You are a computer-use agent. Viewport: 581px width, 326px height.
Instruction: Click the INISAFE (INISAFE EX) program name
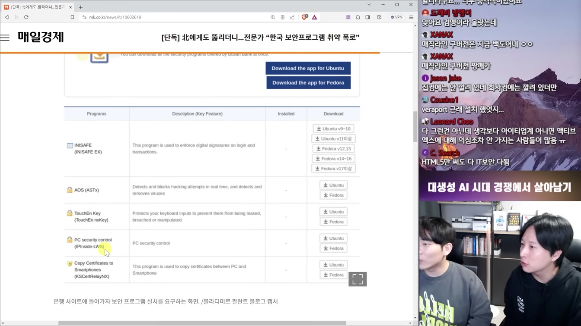pos(88,148)
